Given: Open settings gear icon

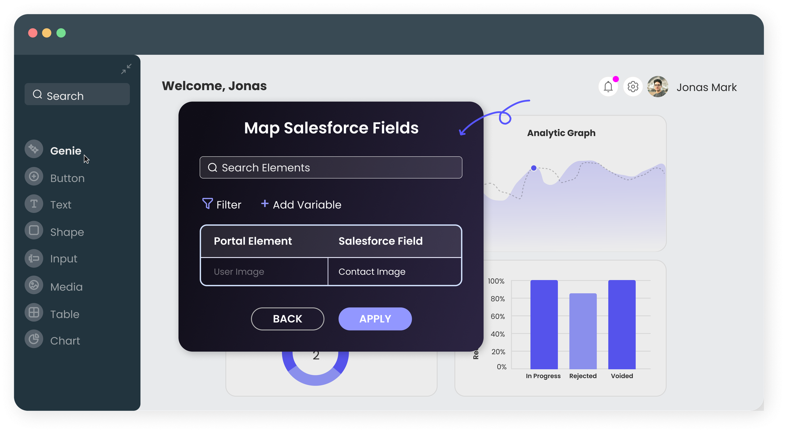Looking at the screenshot, I should (x=633, y=87).
